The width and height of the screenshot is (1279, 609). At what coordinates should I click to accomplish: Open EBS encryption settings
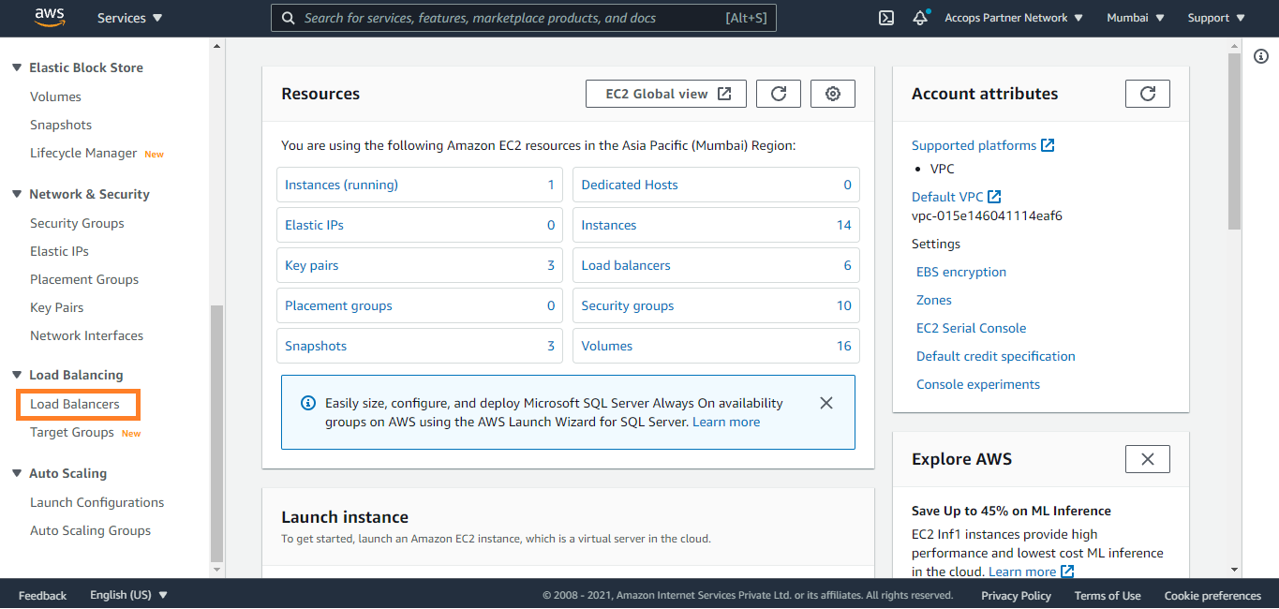pyautogui.click(x=961, y=272)
